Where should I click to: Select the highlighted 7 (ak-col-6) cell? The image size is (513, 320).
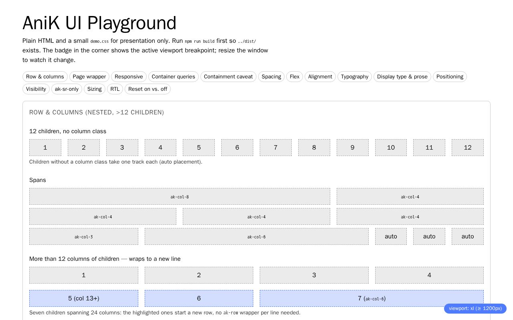click(372, 298)
